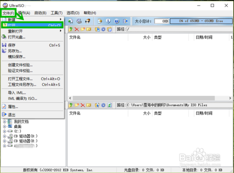Click the left arrow of image pane scrollbar
234x173 pixels.
tap(70, 98)
